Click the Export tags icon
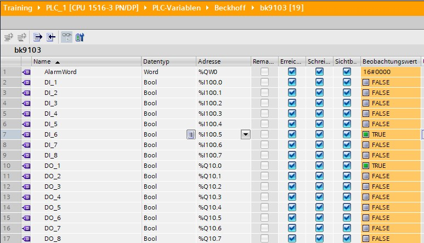The width and height of the screenshot is (424, 243). 38,37
